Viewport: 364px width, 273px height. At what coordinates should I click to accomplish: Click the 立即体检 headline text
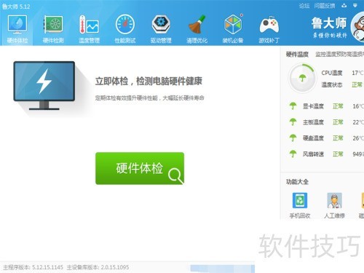coord(149,81)
